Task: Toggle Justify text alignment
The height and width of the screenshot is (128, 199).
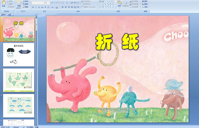Action: coord(72,7)
